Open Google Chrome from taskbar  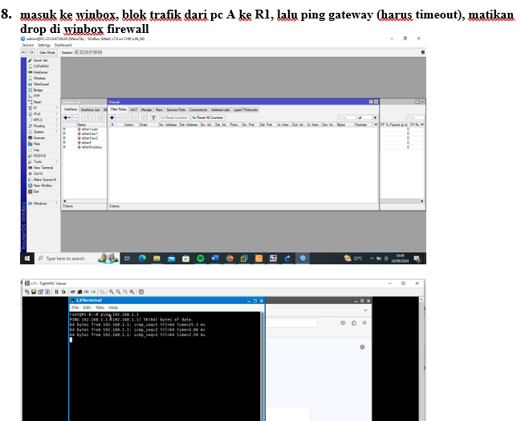coord(230,259)
